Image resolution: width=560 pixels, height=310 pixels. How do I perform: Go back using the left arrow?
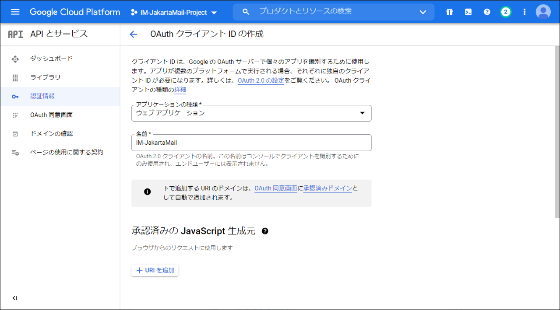(x=134, y=35)
